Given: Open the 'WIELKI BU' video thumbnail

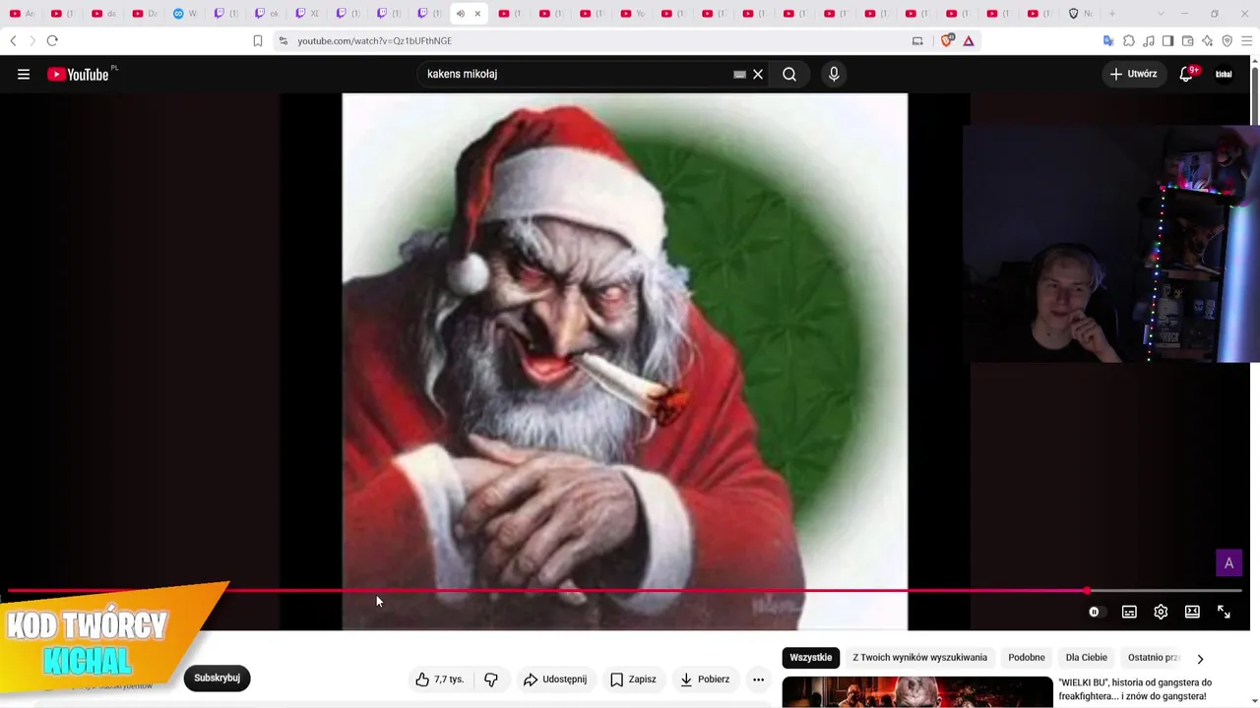Looking at the screenshot, I should click(x=917, y=692).
